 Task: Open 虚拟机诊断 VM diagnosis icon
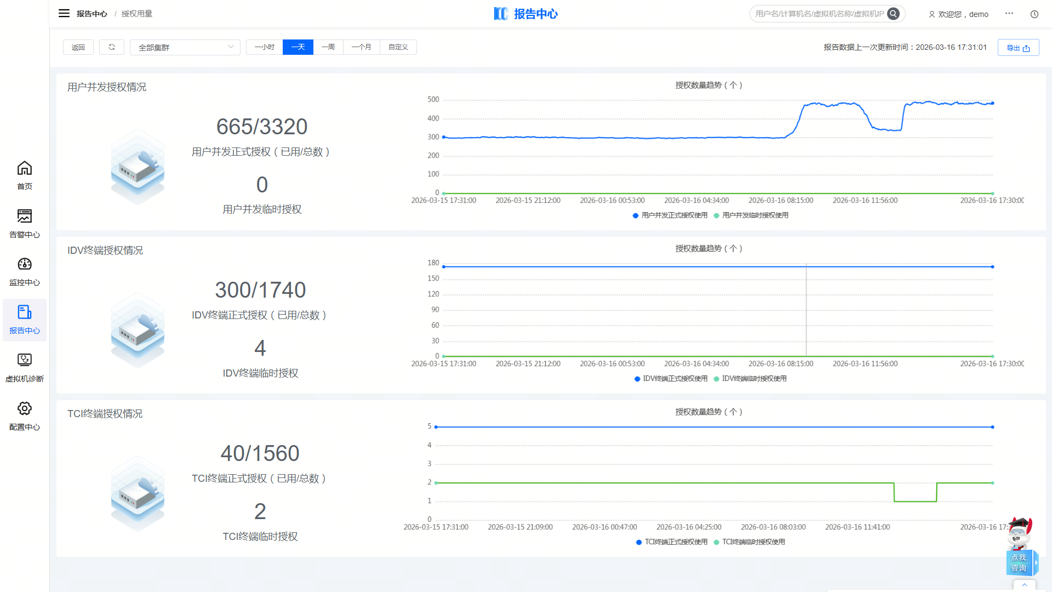pyautogui.click(x=25, y=360)
